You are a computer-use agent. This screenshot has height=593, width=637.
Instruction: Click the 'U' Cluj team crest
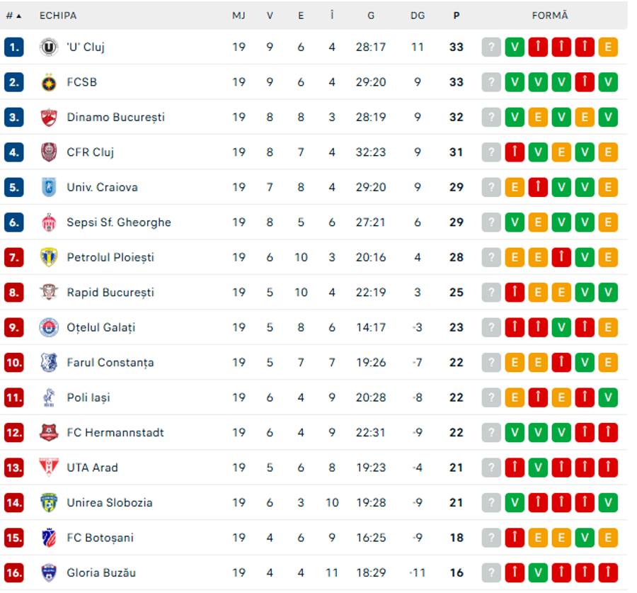coord(49,47)
